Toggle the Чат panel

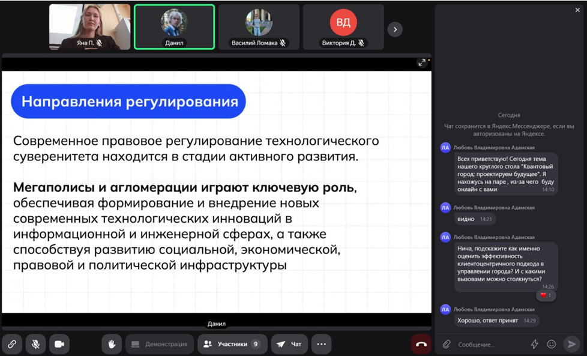click(289, 344)
